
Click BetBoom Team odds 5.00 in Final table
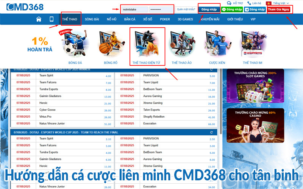point(212,153)
